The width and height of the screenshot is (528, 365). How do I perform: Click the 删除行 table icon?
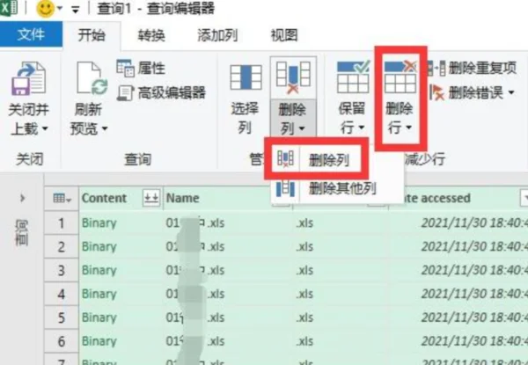(400, 77)
